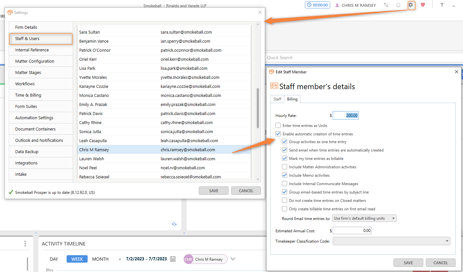Expand staff selector chevron beside Chris M Ramsey
Viewport: 463px width, 272px height.
pyautogui.click(x=233, y=259)
